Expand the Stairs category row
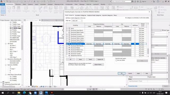This screenshot has width=170, height=95. click(67, 28)
